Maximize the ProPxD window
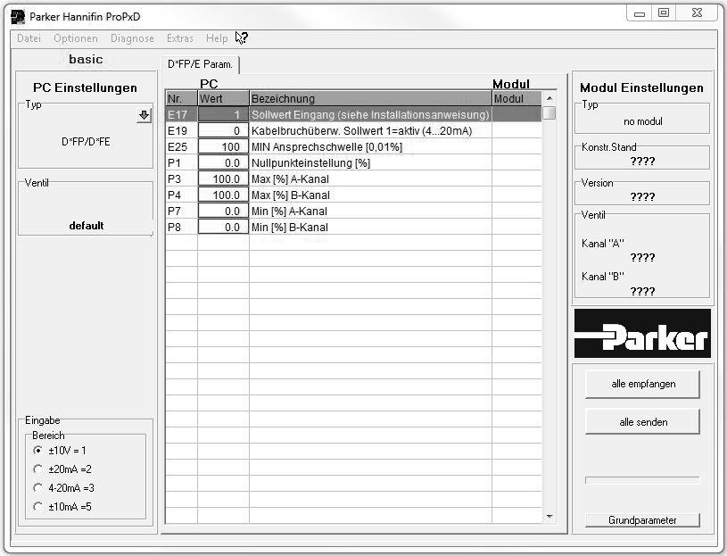The width and height of the screenshot is (727, 556). click(664, 13)
